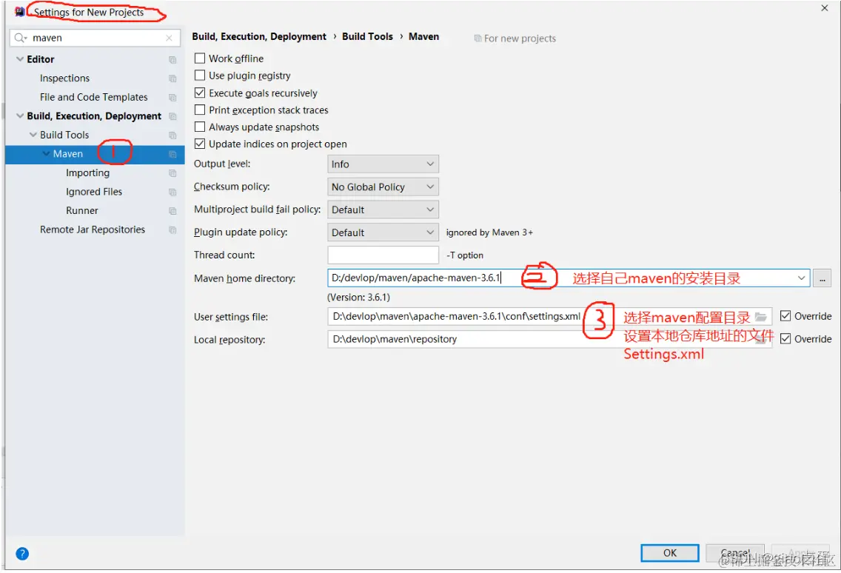Click the For new projects icon in the header
Image resolution: width=841 pixels, height=573 pixels.
478,38
